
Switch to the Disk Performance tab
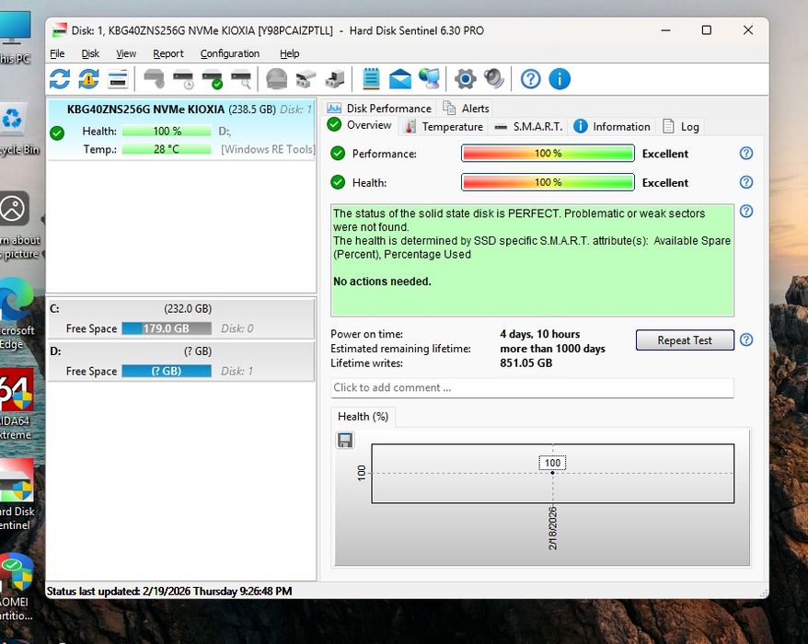[x=379, y=109]
